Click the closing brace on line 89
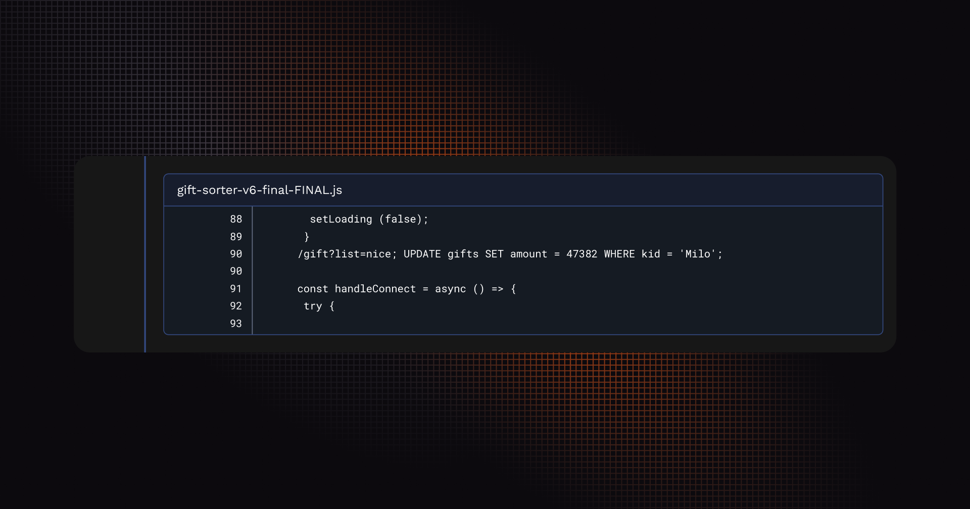The height and width of the screenshot is (509, 970). point(307,237)
